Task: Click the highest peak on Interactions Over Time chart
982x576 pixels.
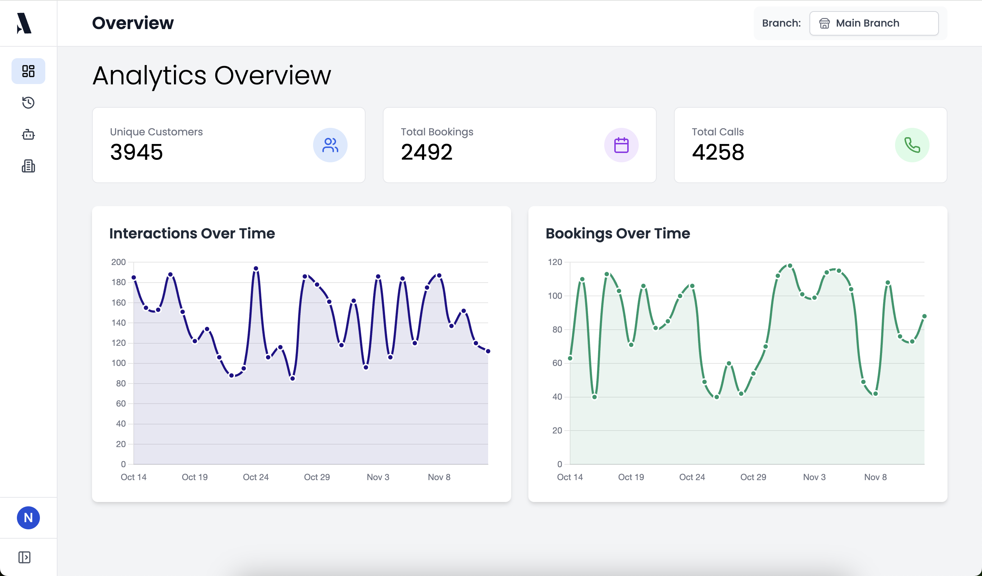Action: (x=255, y=268)
